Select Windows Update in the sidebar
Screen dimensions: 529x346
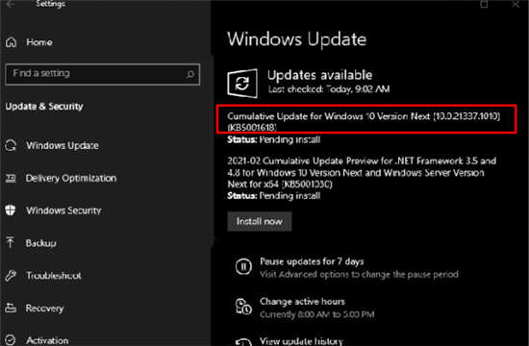point(63,145)
